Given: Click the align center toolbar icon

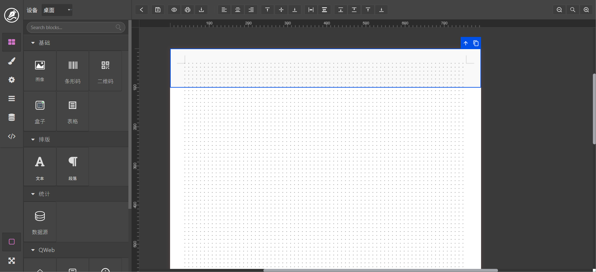Looking at the screenshot, I should pyautogui.click(x=238, y=10).
